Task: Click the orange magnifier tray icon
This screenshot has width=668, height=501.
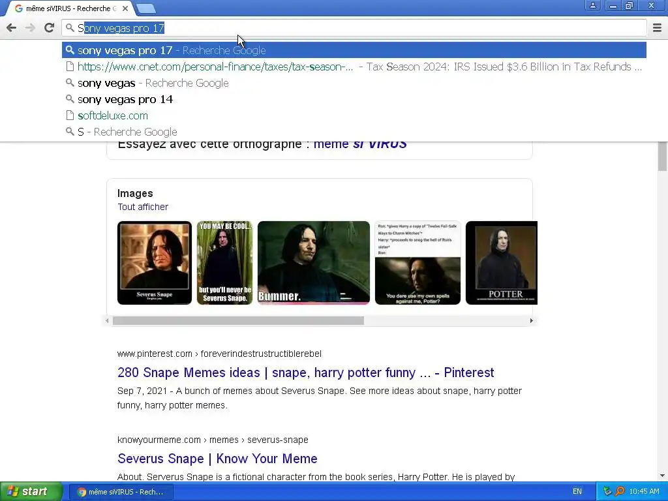Action: [x=620, y=492]
